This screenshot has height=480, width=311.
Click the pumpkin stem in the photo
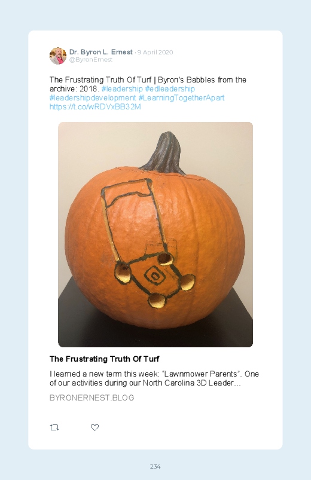point(166,153)
